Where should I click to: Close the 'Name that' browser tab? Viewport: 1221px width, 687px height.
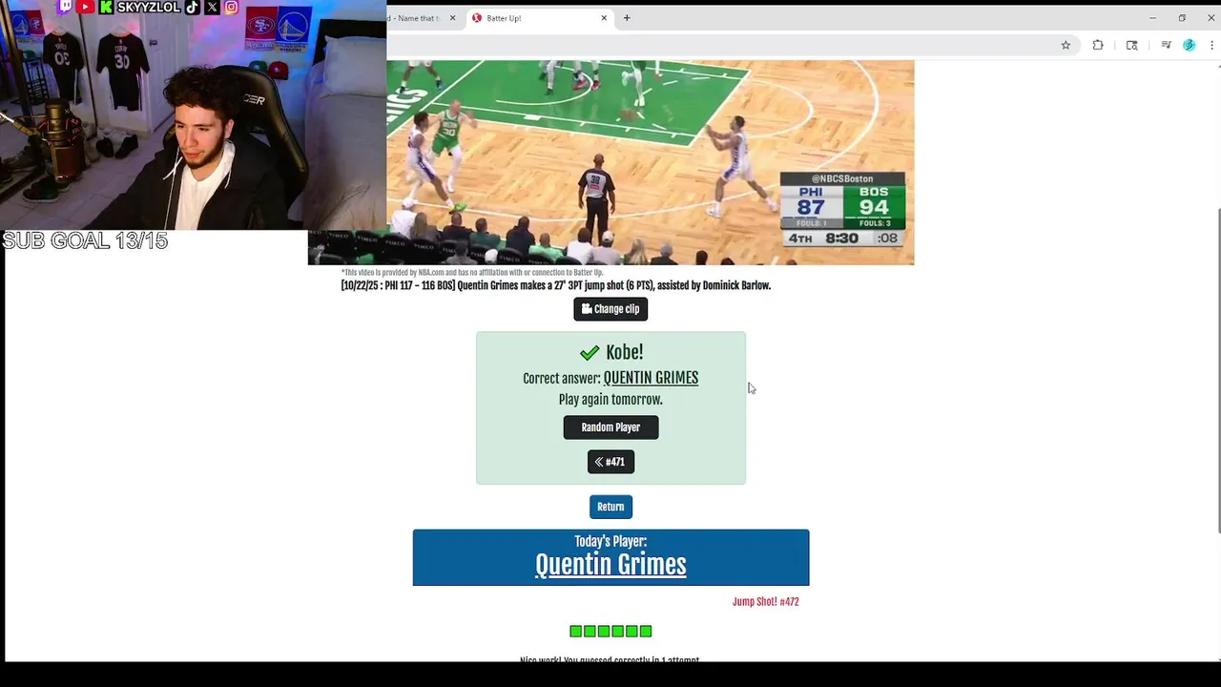click(452, 18)
